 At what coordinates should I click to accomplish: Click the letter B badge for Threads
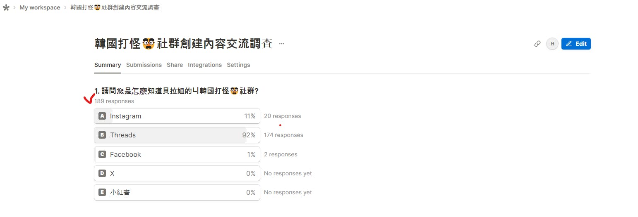tap(102, 135)
